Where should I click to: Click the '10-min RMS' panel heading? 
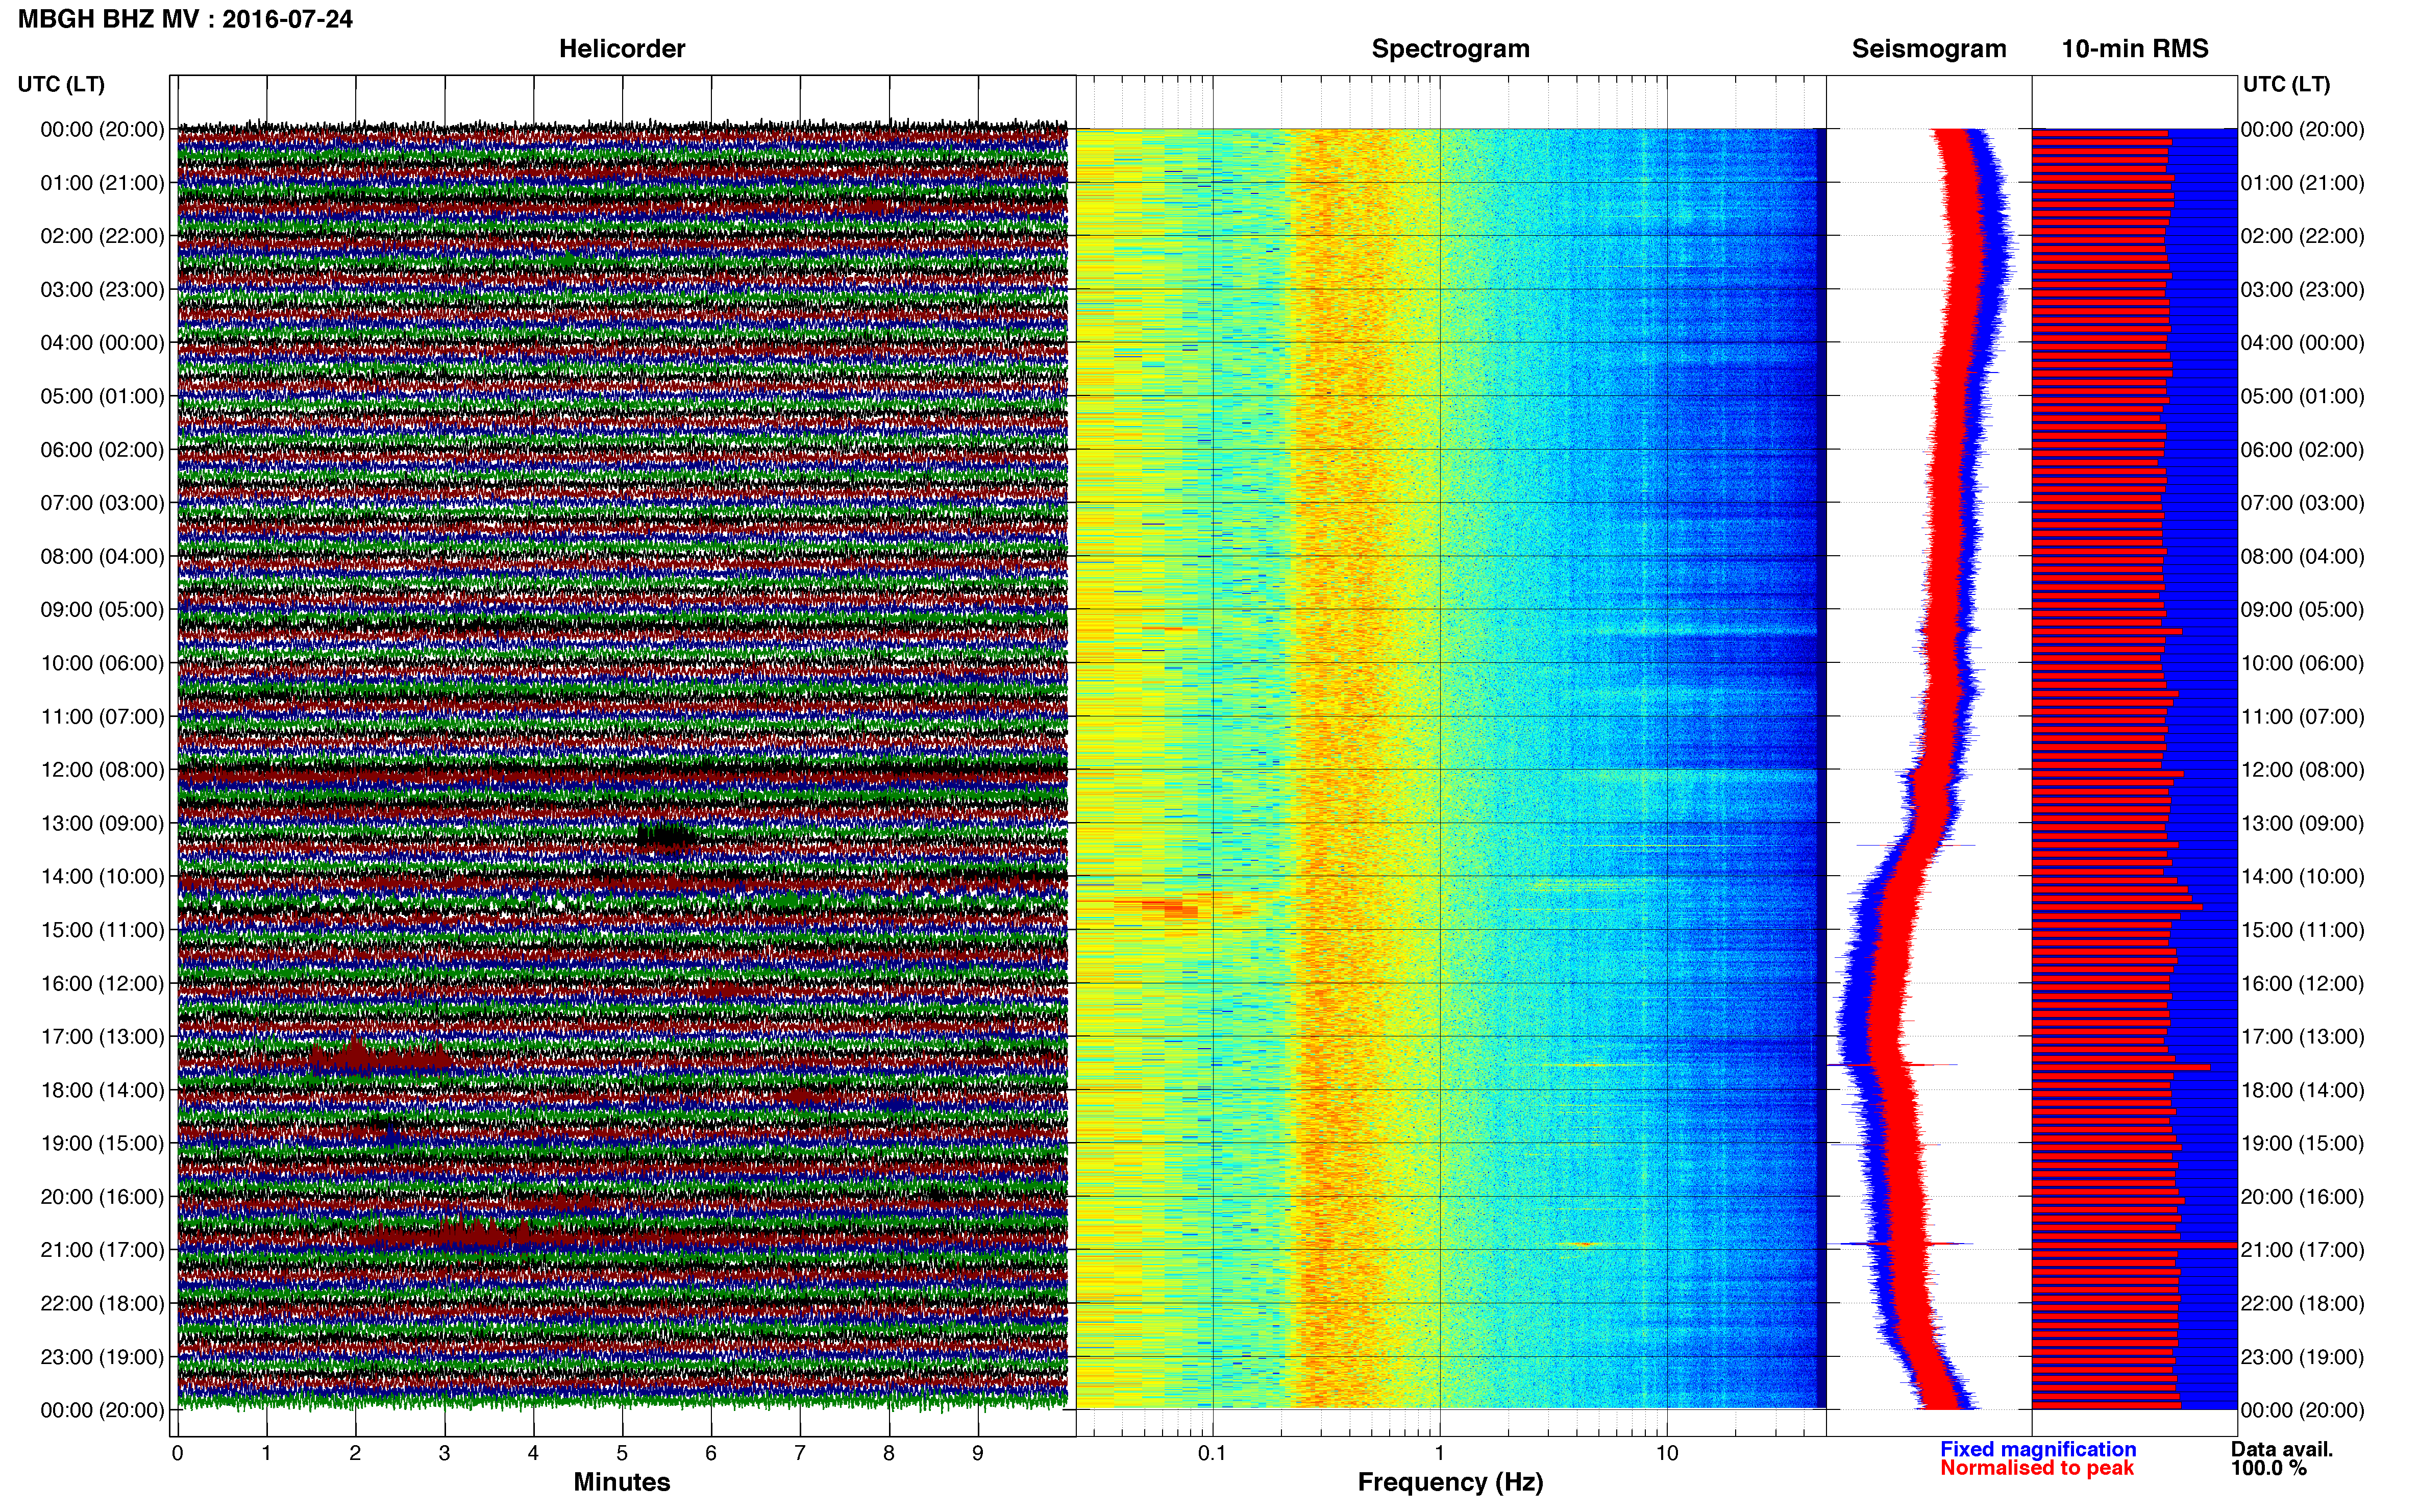click(x=2135, y=49)
